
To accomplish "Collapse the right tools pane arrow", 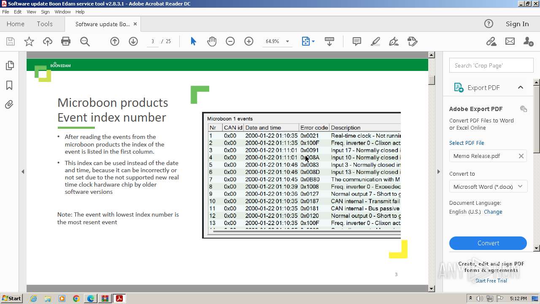I will (438, 171).
